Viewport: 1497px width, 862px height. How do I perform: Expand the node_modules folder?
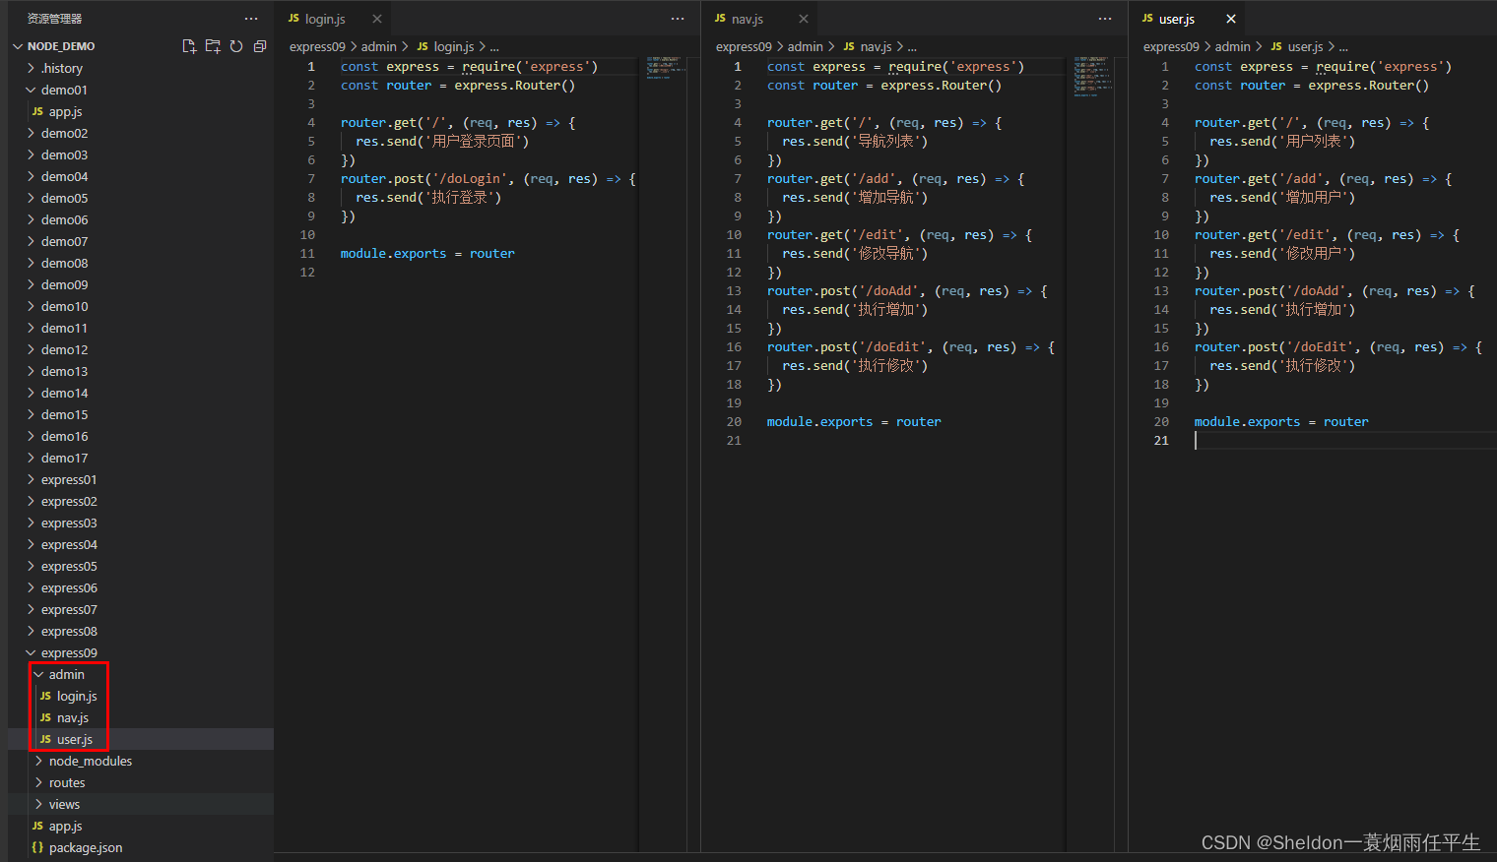[141, 761]
